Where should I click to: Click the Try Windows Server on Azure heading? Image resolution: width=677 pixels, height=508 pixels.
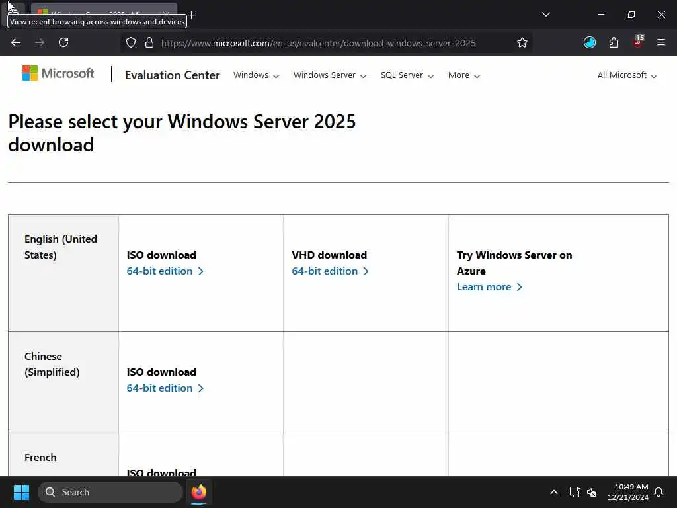tap(514, 263)
